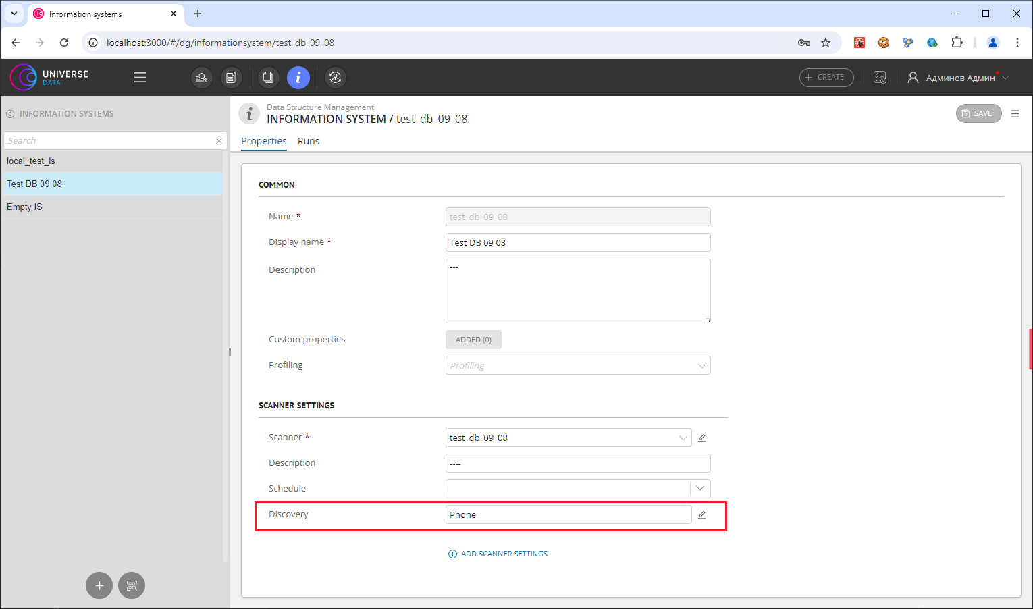The height and width of the screenshot is (609, 1033).
Task: Edit the Scanner setting with pencil icon
Action: [701, 438]
